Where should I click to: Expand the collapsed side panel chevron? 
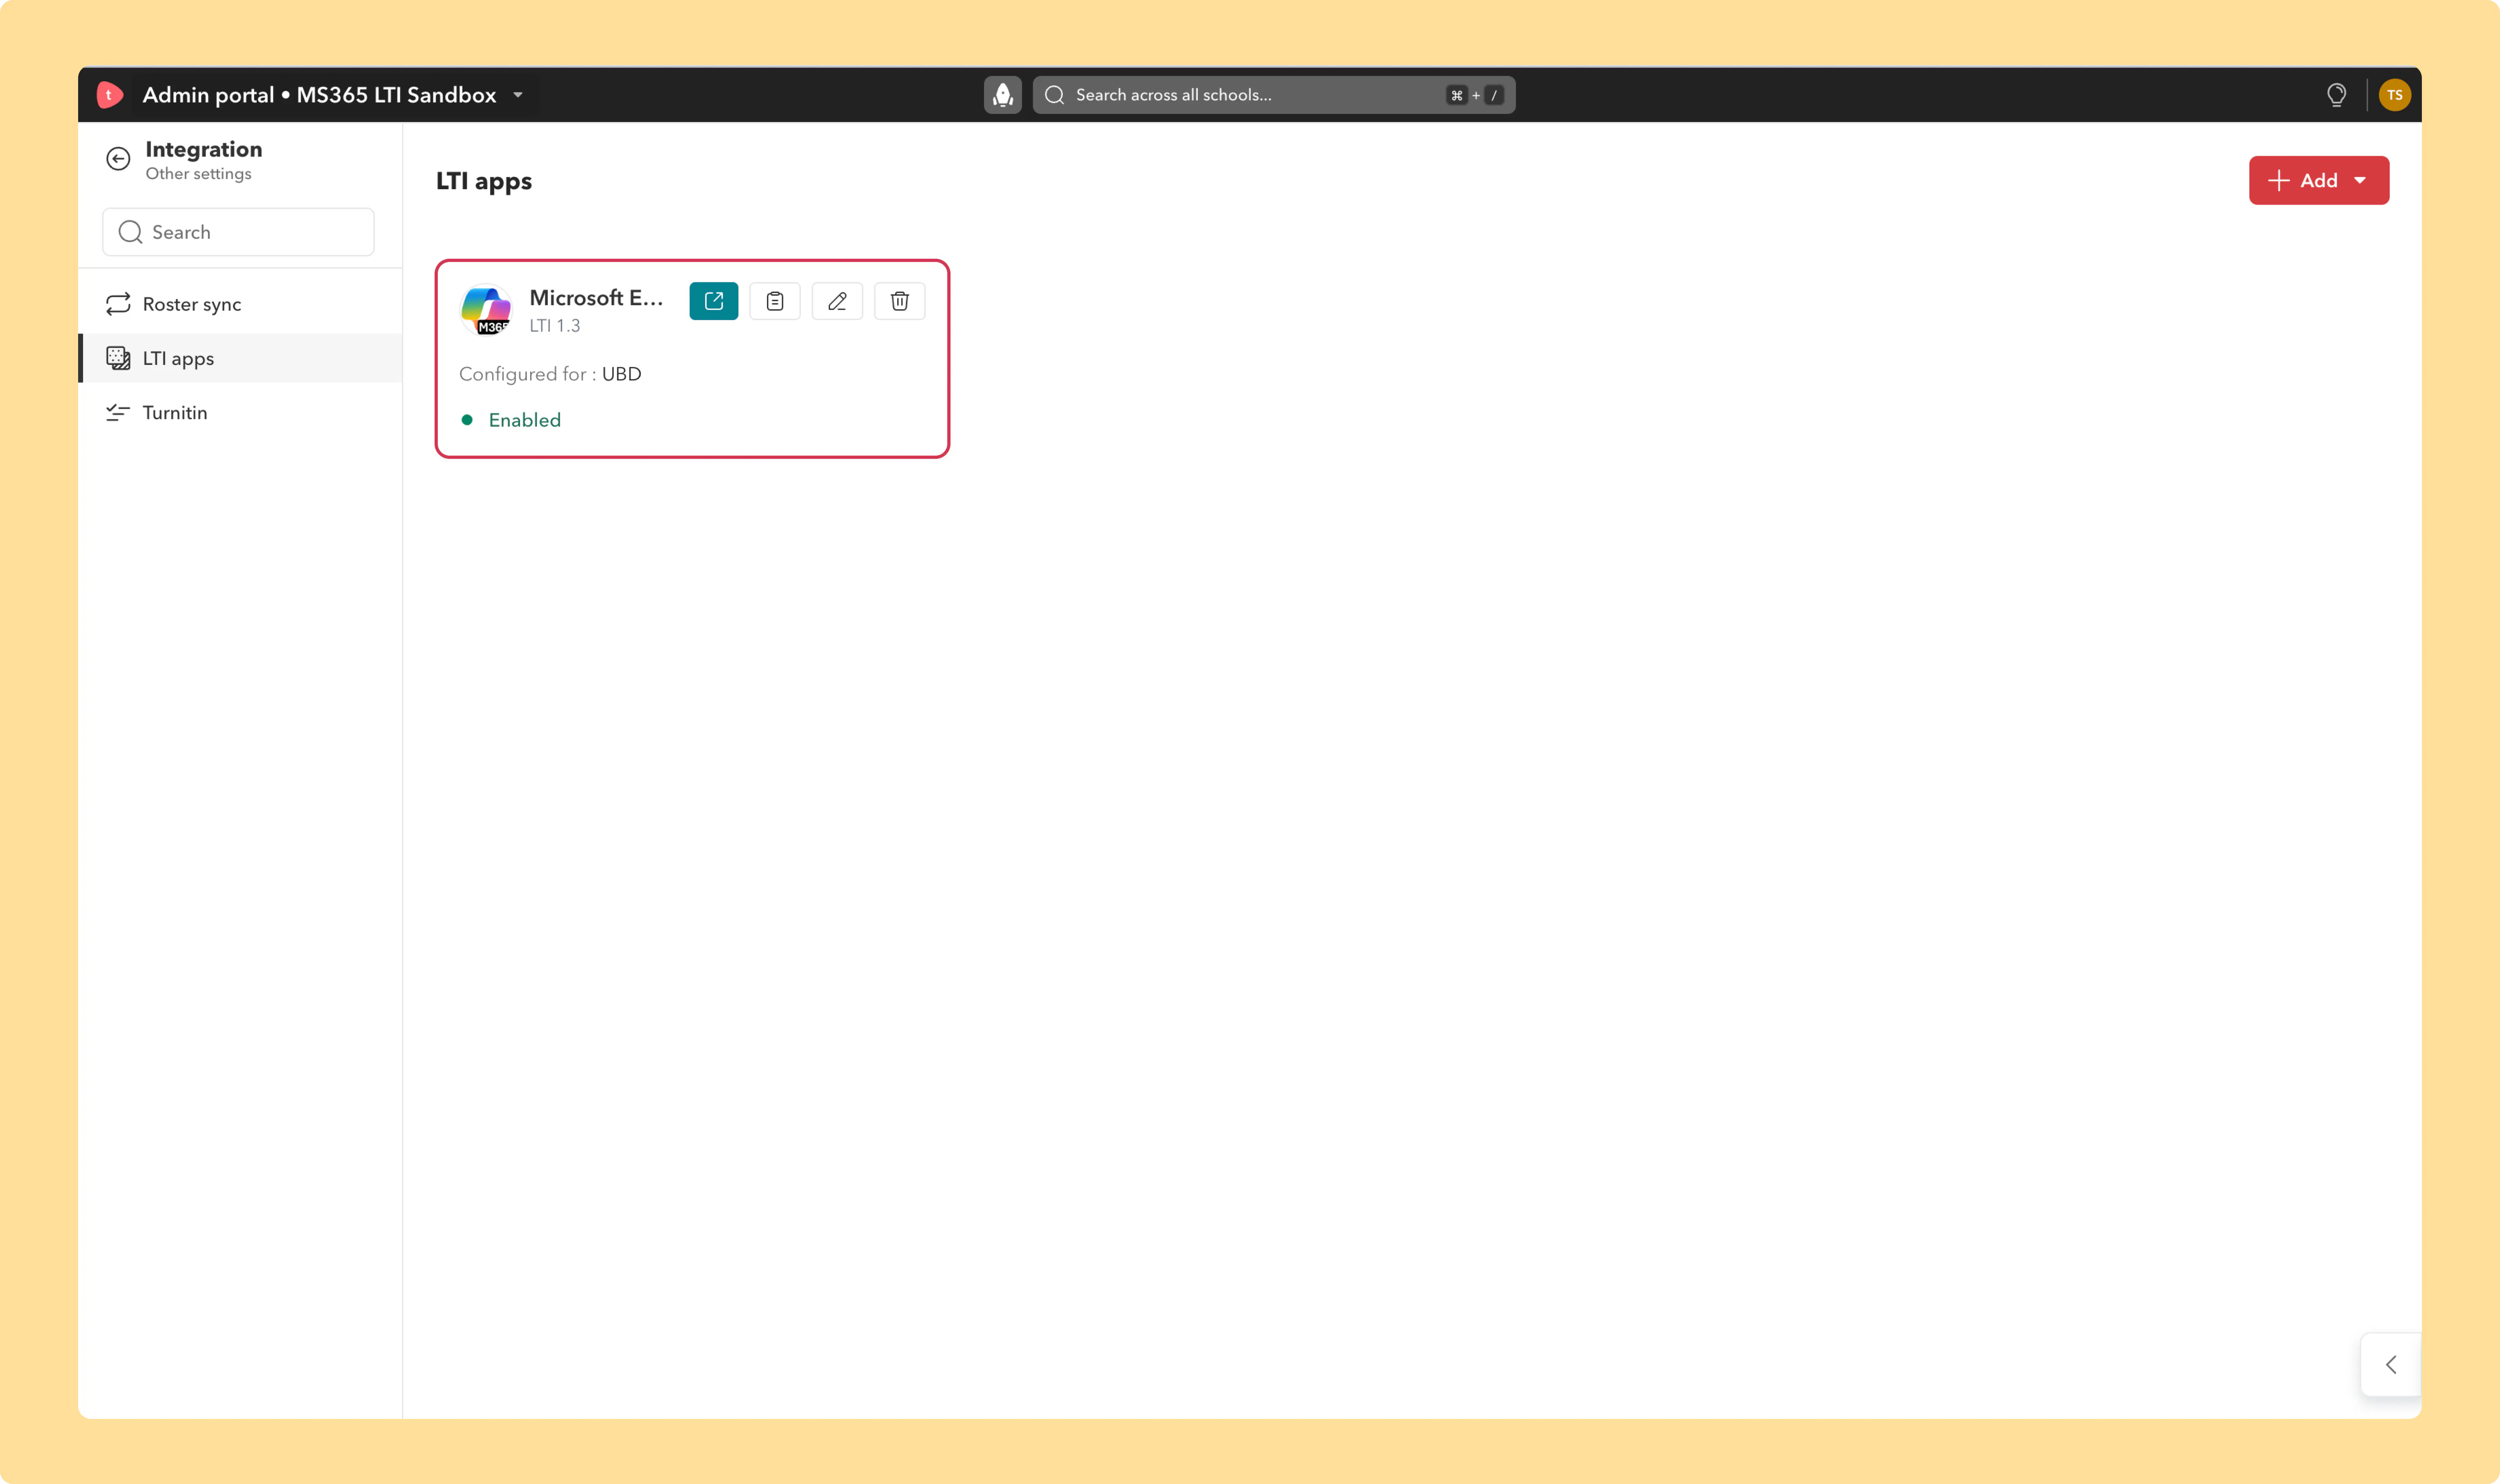pyautogui.click(x=2390, y=1364)
